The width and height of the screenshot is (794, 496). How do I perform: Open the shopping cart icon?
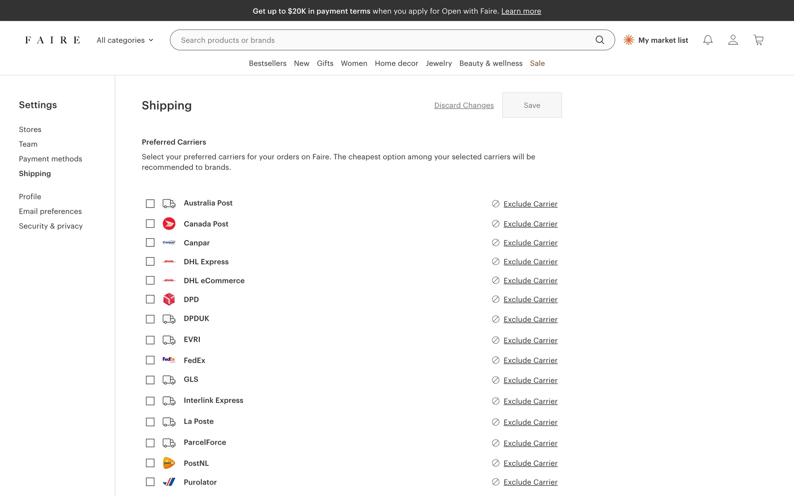pos(758,40)
